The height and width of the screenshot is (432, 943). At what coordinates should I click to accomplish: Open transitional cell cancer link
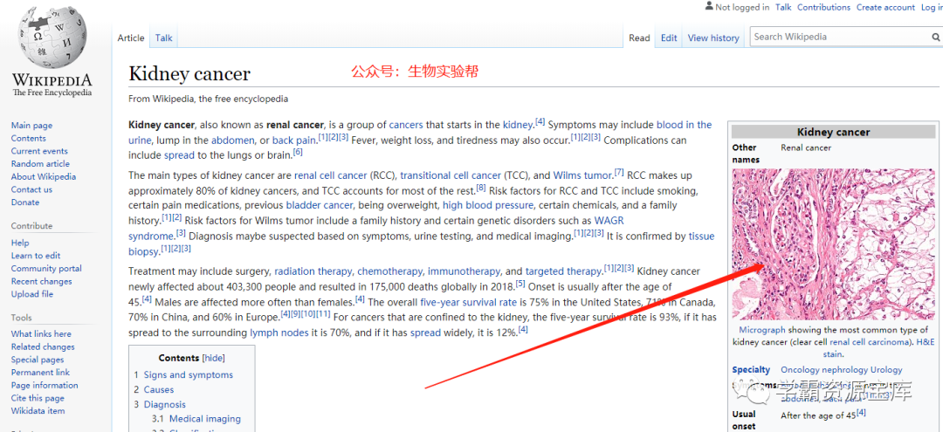[451, 175]
